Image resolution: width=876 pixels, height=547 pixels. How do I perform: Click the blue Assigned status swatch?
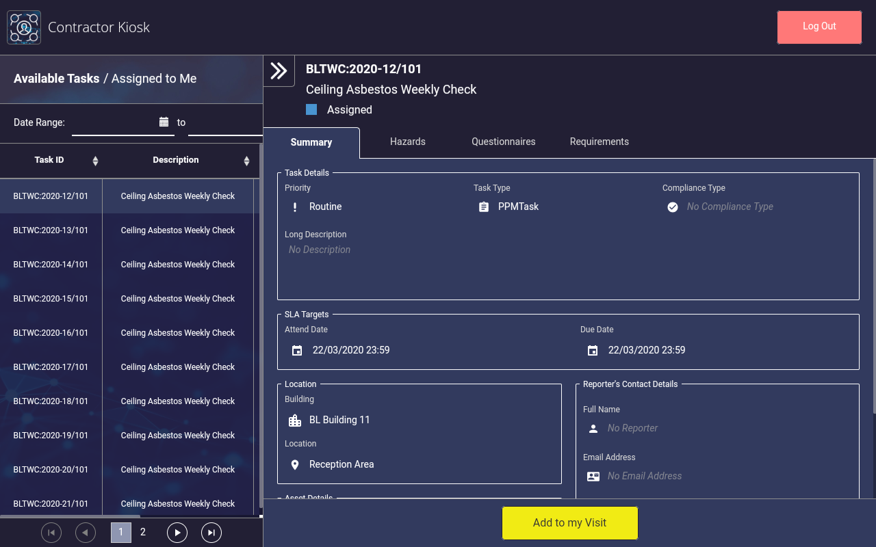point(311,109)
